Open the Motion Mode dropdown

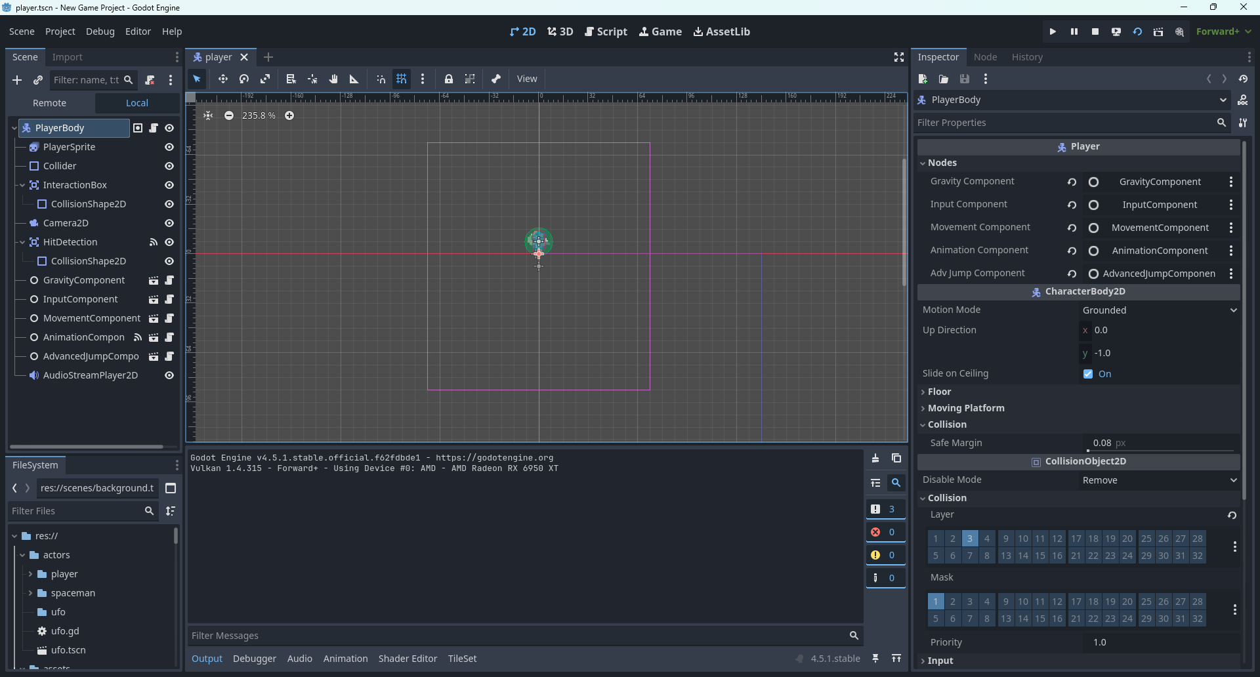[1159, 310]
